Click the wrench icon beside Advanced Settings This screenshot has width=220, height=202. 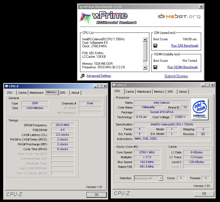click(x=82, y=76)
